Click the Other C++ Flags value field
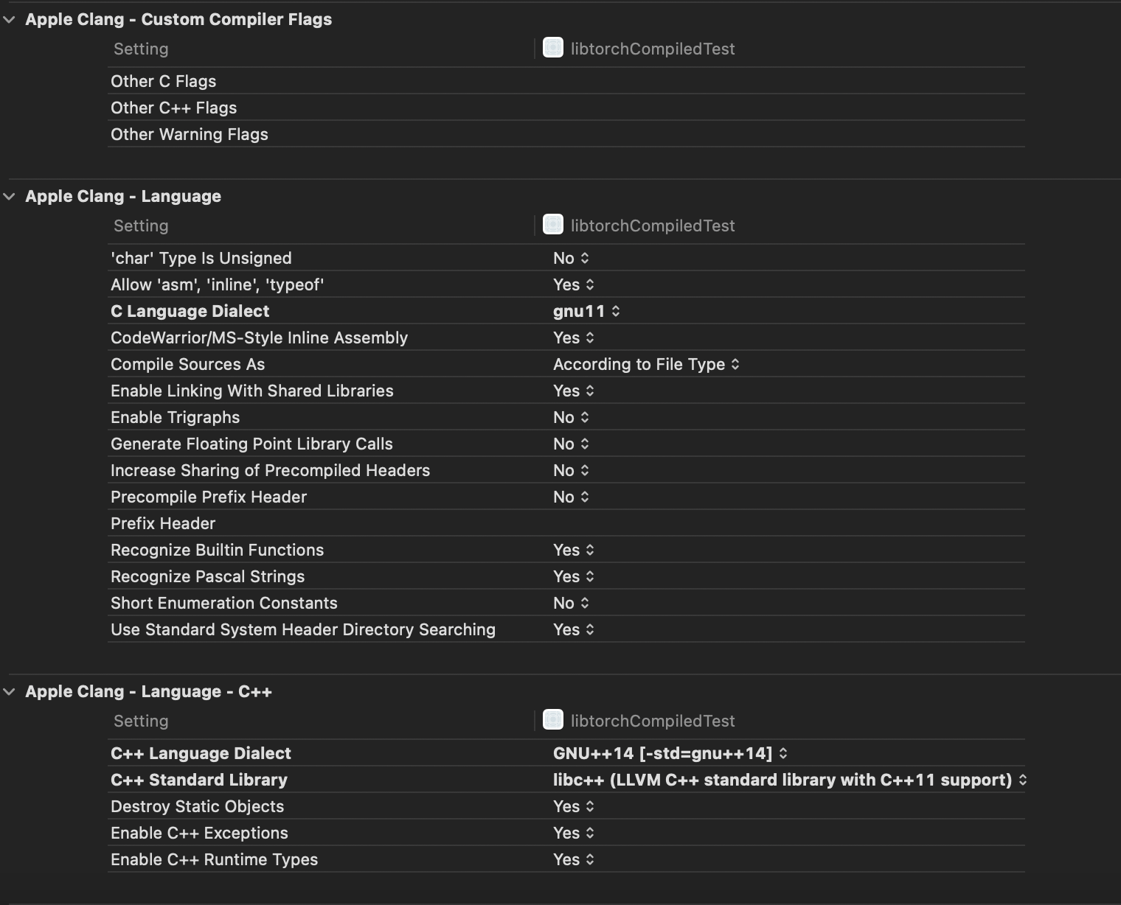1121x905 pixels. [737, 108]
